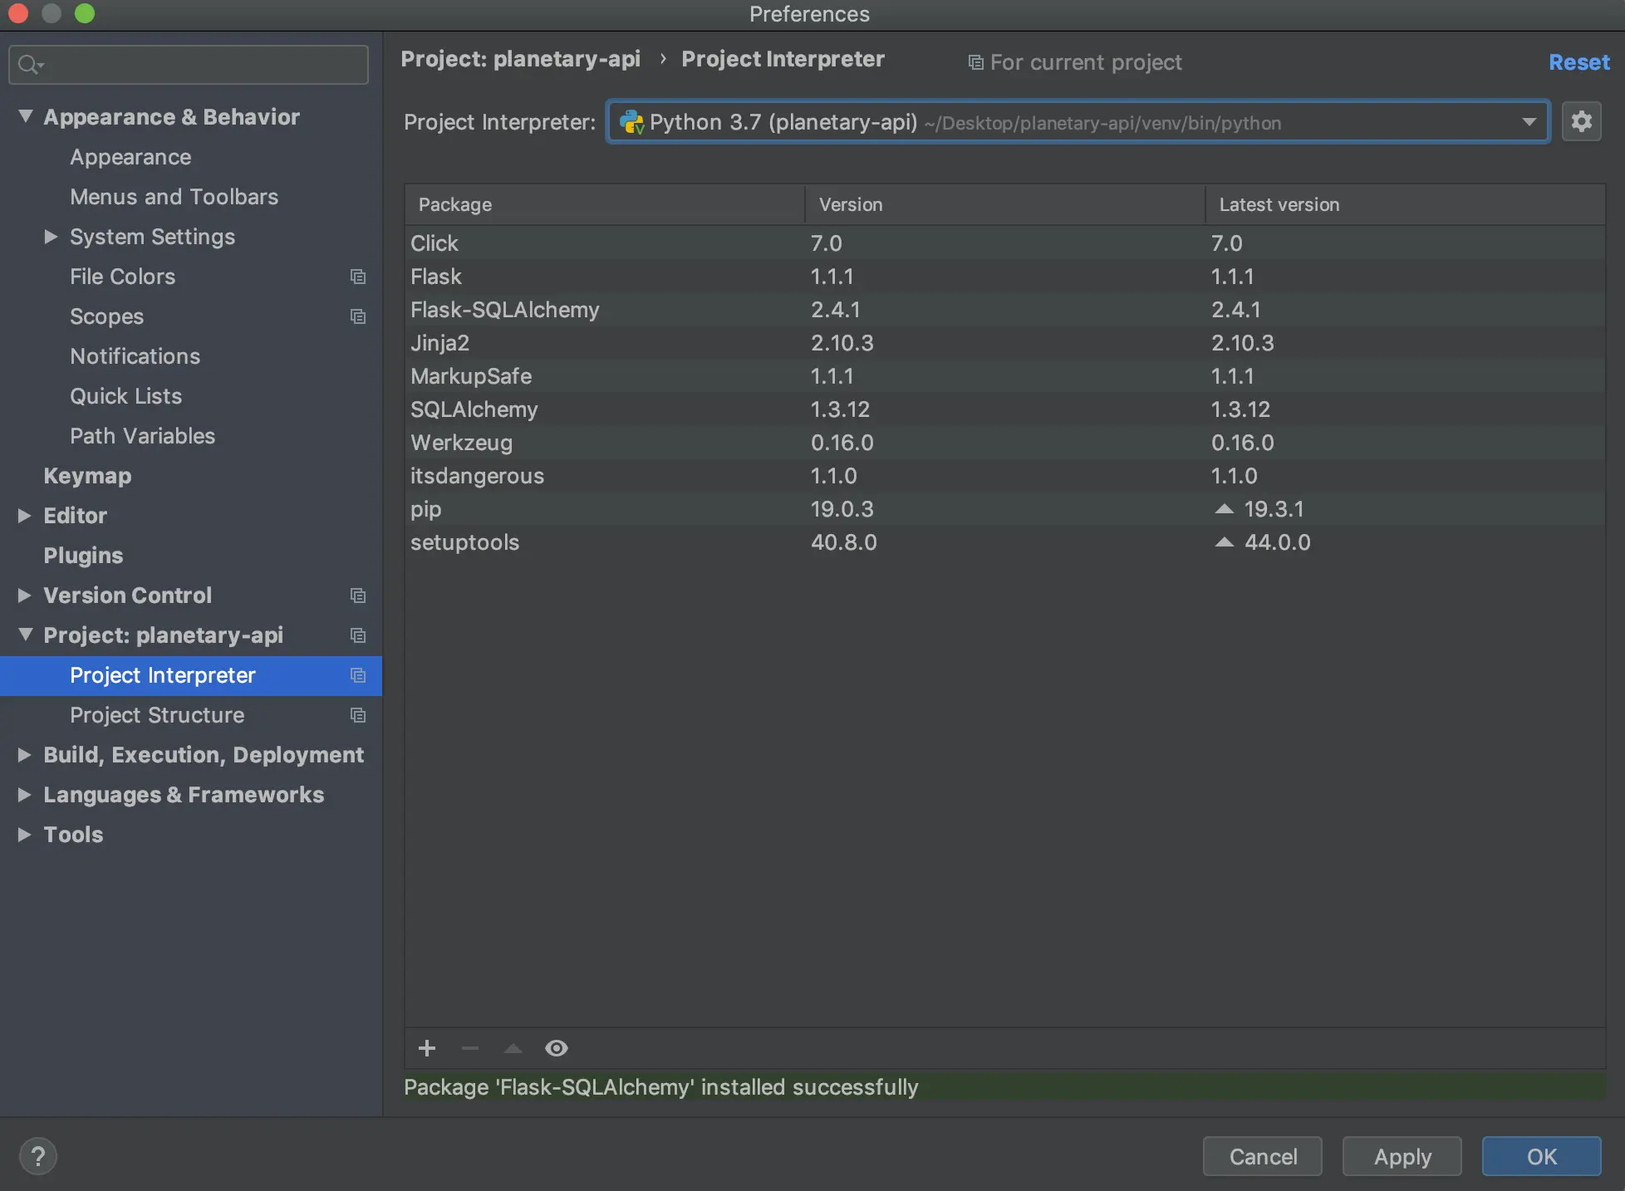Screen dimensions: 1625x1191
Task: Click the help question mark button
Action: (38, 1156)
